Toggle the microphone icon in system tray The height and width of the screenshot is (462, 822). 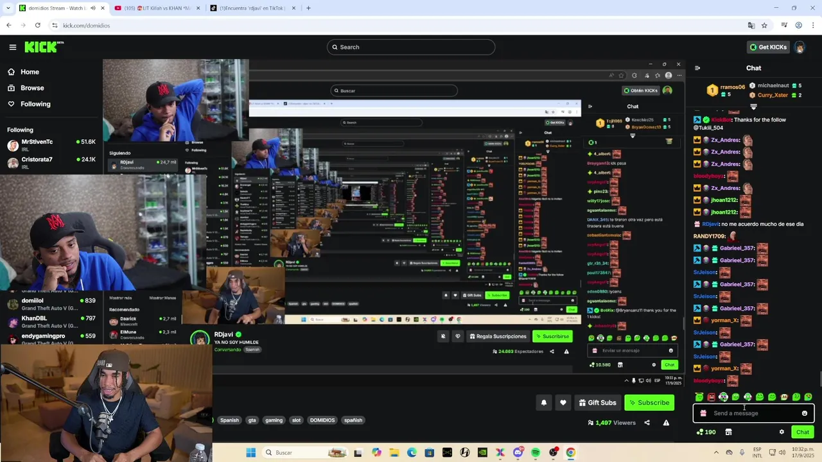742,452
